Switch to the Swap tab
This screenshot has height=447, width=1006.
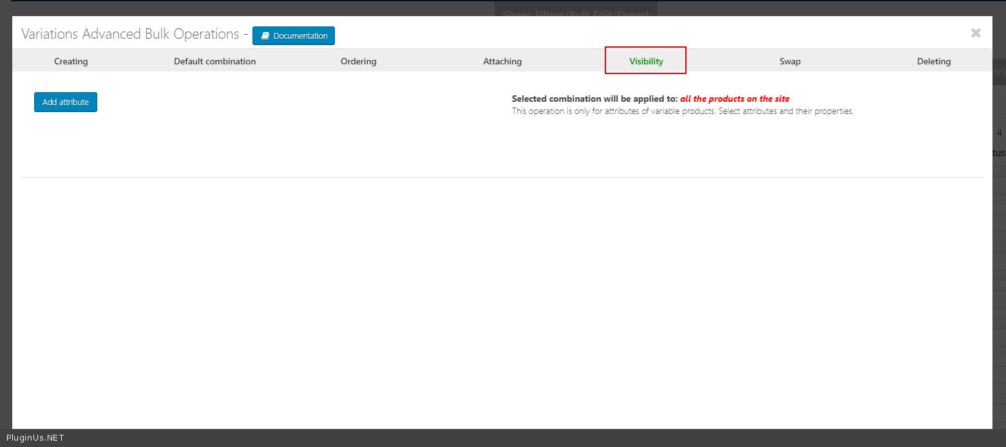click(x=790, y=61)
